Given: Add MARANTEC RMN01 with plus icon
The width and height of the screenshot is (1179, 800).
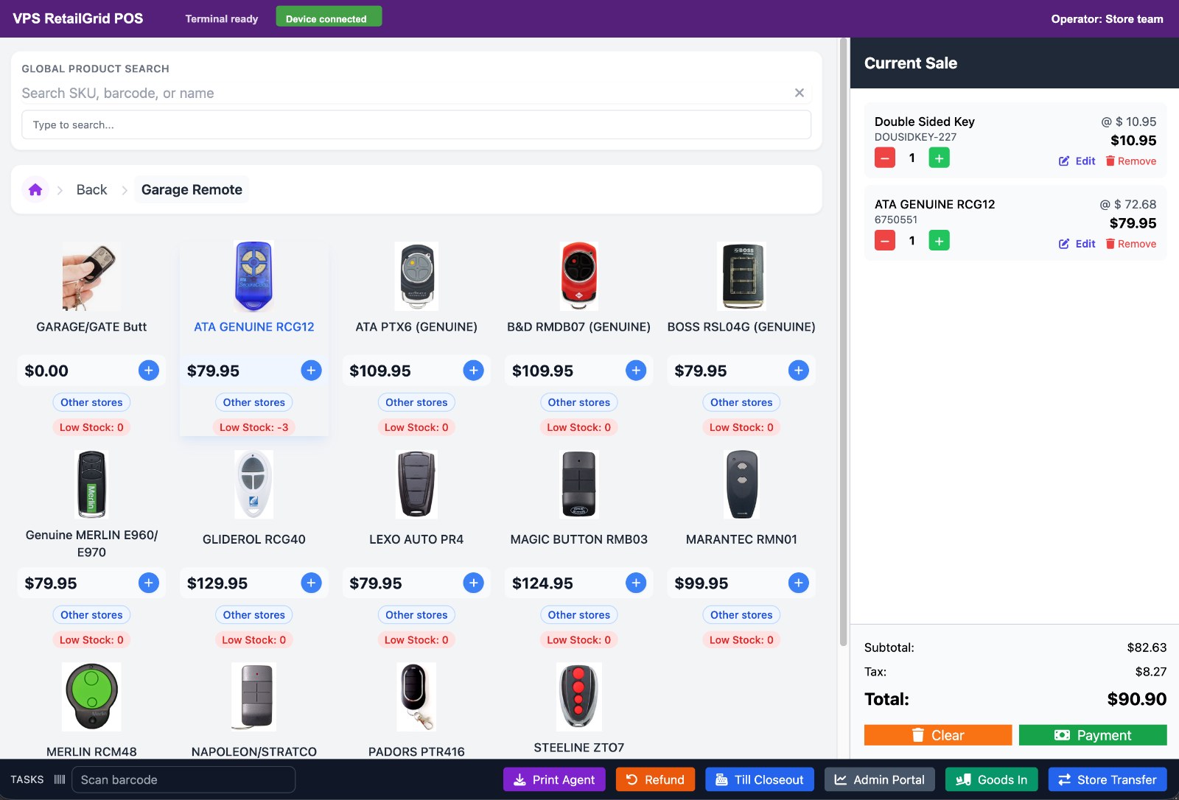Looking at the screenshot, I should point(799,583).
